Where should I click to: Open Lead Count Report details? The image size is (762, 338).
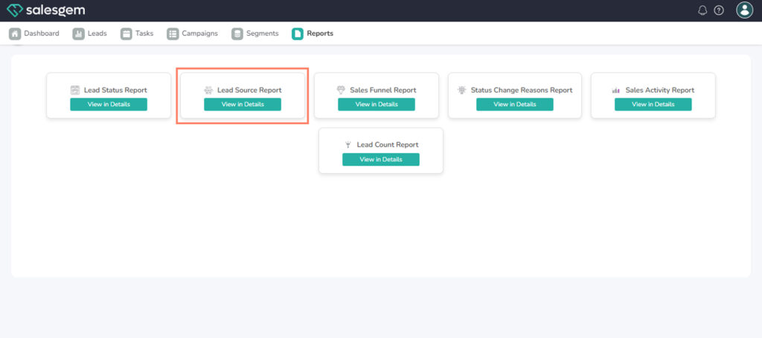point(381,159)
